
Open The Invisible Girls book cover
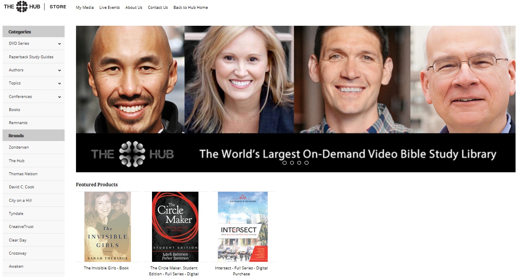108,227
